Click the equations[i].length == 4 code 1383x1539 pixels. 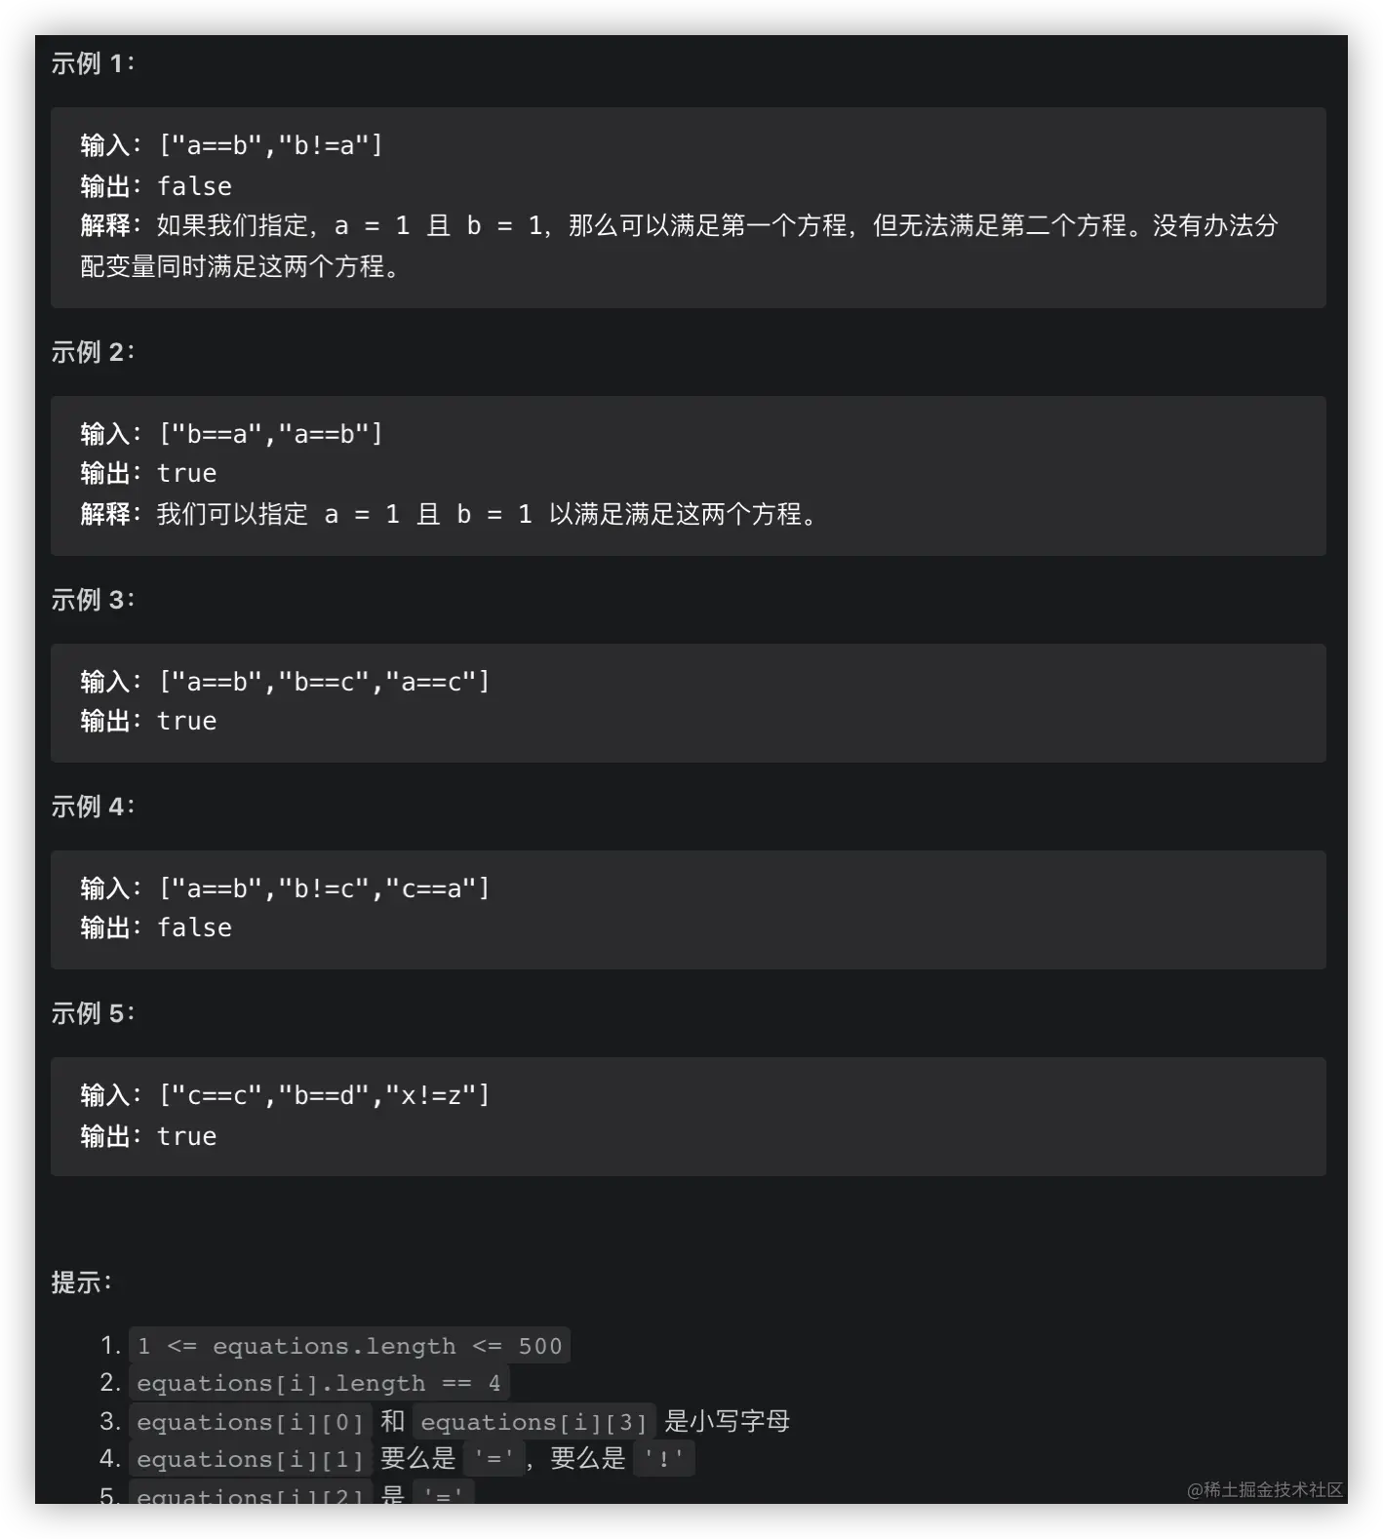[x=319, y=1383]
